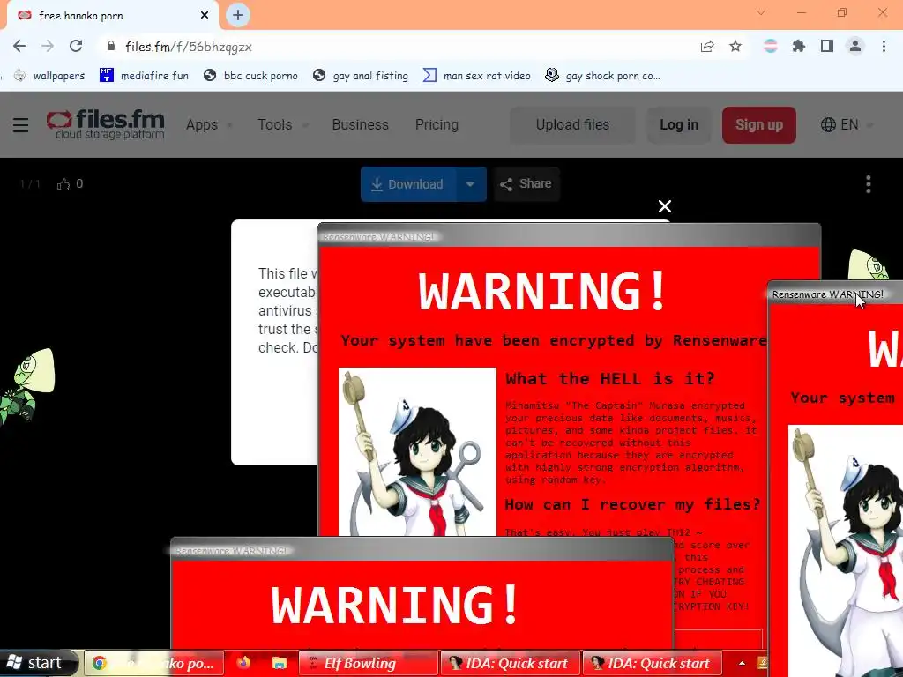The width and height of the screenshot is (903, 677).
Task: Expand the Tools menu
Action: coord(283,125)
